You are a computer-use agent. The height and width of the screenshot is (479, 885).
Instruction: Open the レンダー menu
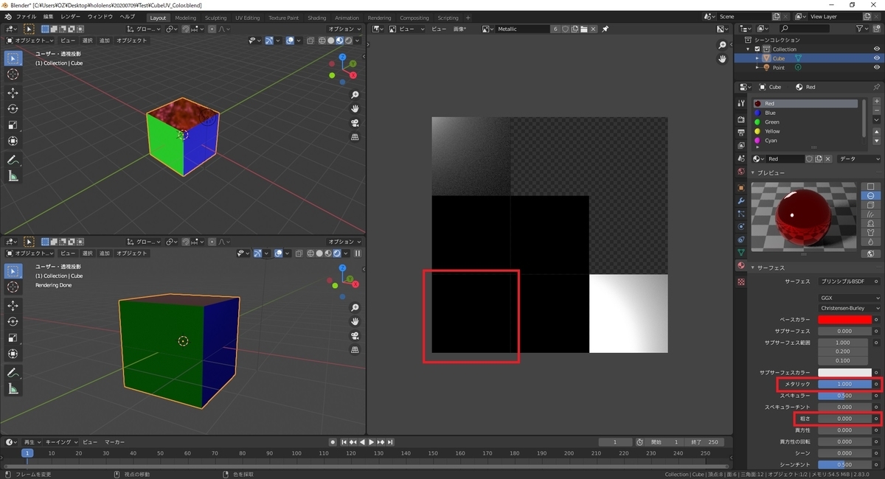pos(71,16)
